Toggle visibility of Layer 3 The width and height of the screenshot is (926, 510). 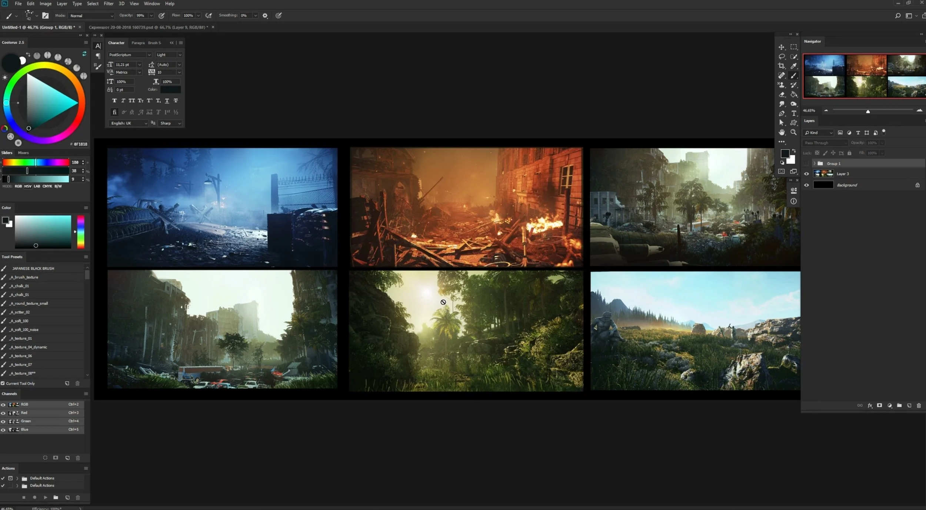point(806,174)
